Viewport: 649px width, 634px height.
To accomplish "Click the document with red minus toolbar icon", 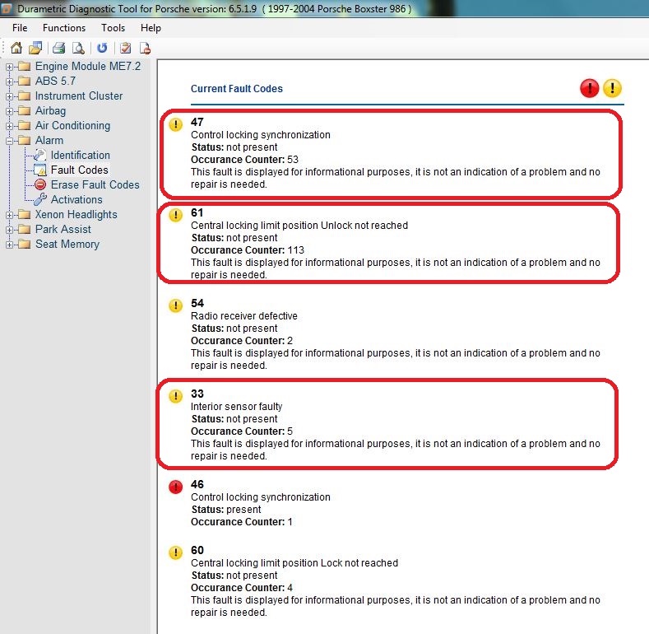I will coord(144,48).
